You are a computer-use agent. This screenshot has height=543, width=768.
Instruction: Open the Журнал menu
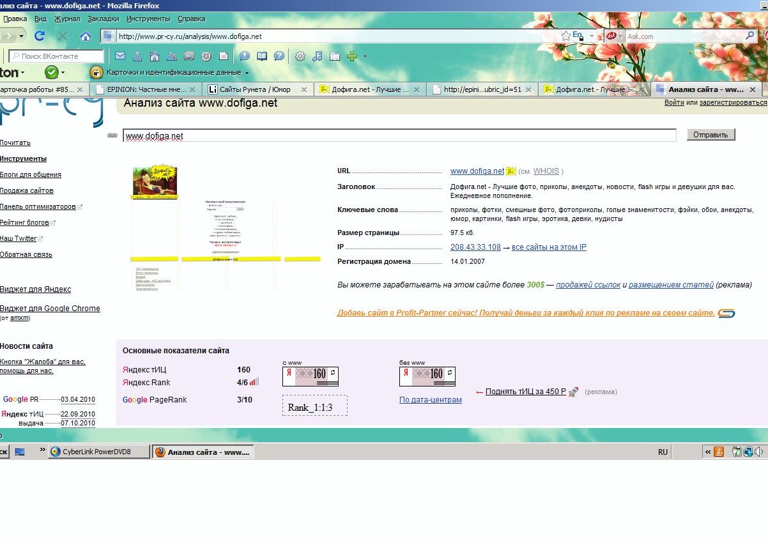[x=67, y=19]
